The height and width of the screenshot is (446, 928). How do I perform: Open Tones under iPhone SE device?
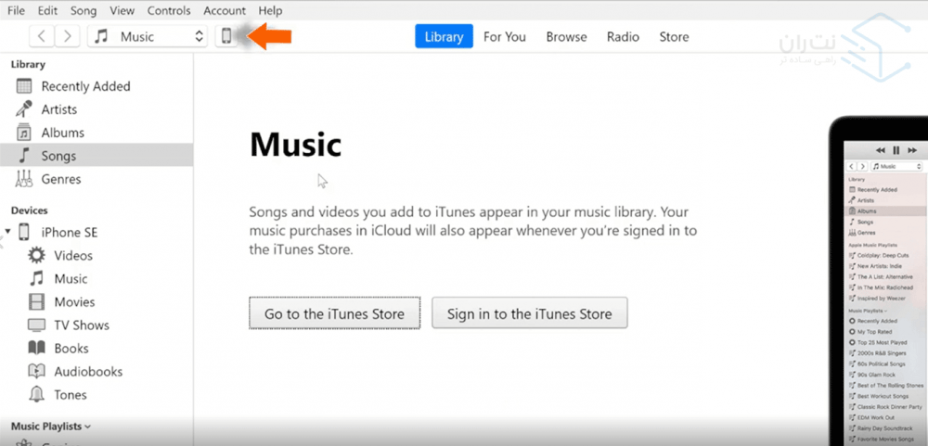[x=70, y=394]
